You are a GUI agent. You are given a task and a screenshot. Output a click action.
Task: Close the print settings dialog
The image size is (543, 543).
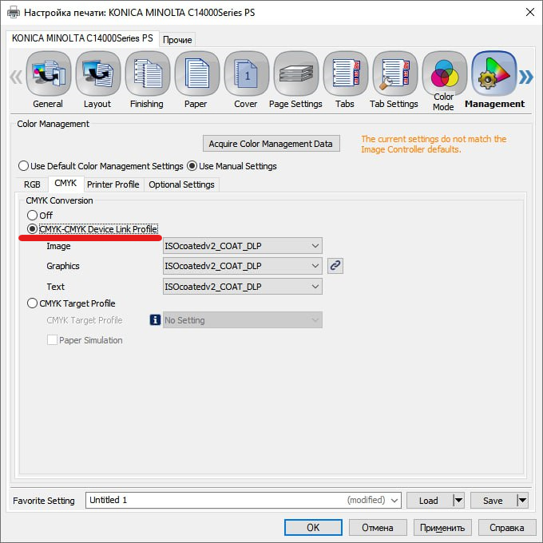[530, 13]
